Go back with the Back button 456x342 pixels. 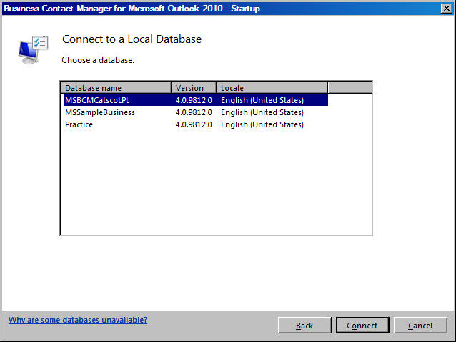304,325
